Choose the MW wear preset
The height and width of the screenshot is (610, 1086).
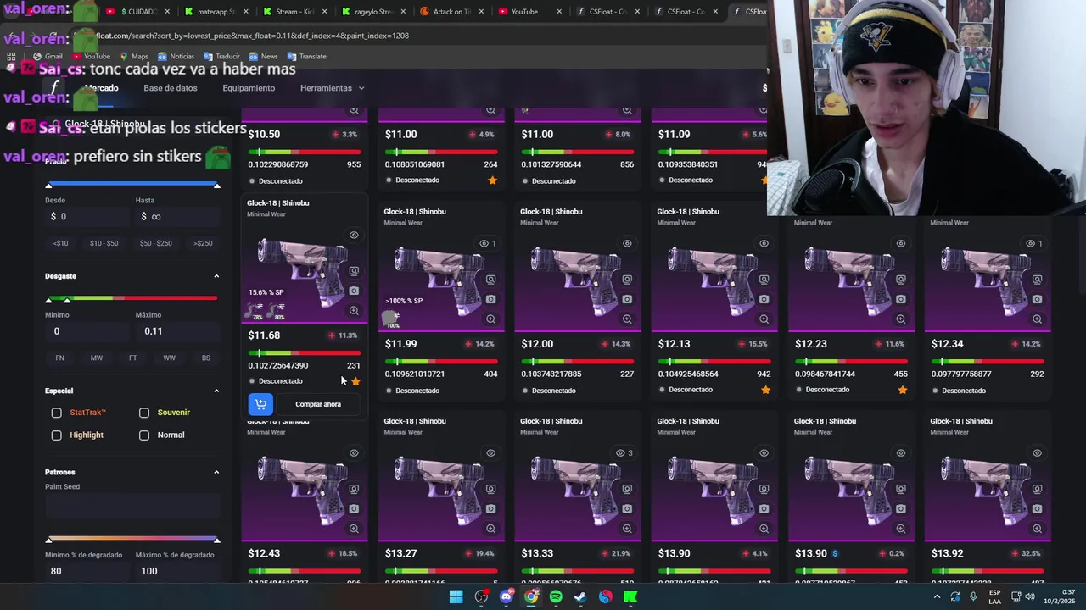pos(97,358)
